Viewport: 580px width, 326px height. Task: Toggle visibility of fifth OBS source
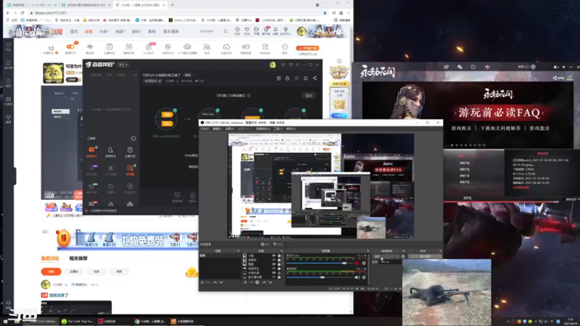pos(274,272)
